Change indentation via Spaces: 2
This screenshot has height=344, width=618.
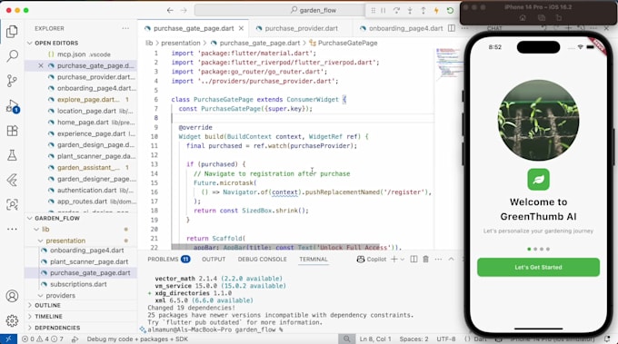[x=414, y=339]
